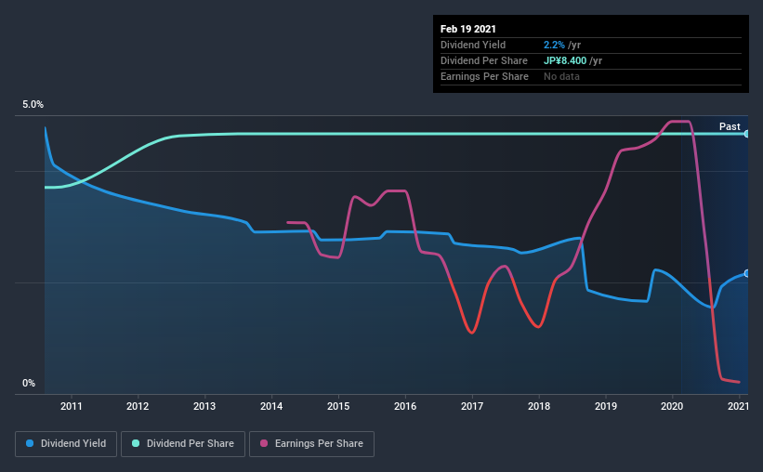Click the 2018 x-axis label

539,406
